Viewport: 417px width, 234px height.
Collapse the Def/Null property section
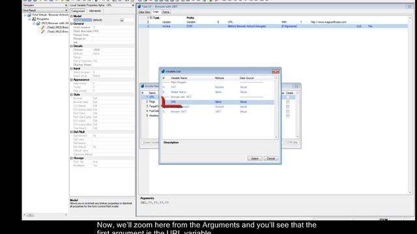tap(72, 132)
